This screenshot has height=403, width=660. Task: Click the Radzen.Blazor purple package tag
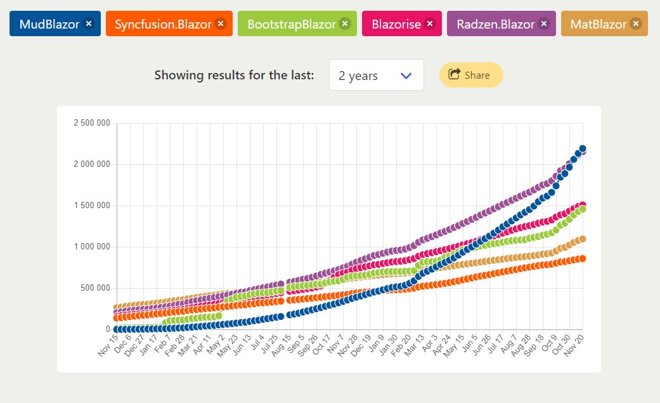coord(501,23)
